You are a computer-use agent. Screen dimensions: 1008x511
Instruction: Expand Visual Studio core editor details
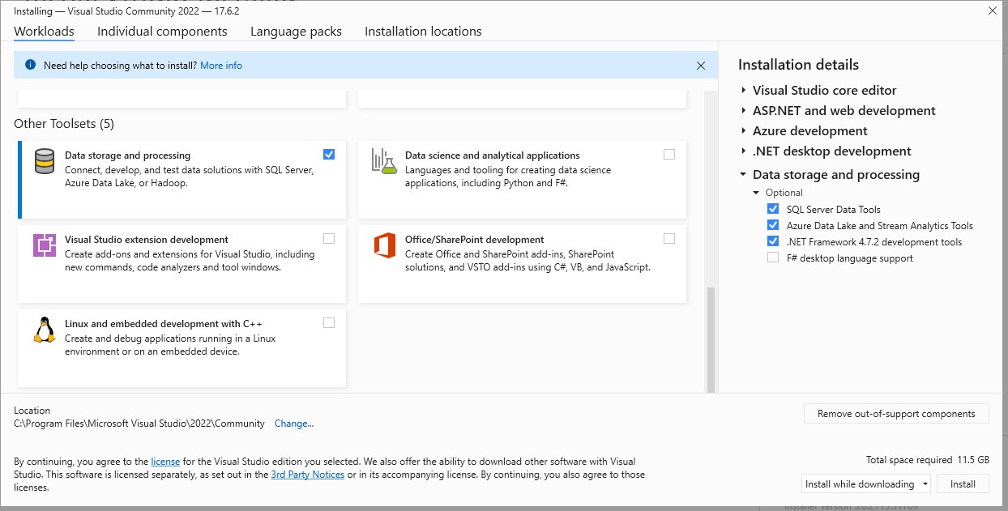(x=744, y=91)
